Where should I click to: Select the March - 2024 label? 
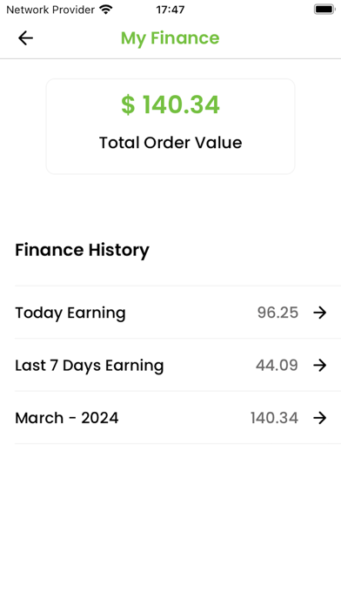(67, 418)
